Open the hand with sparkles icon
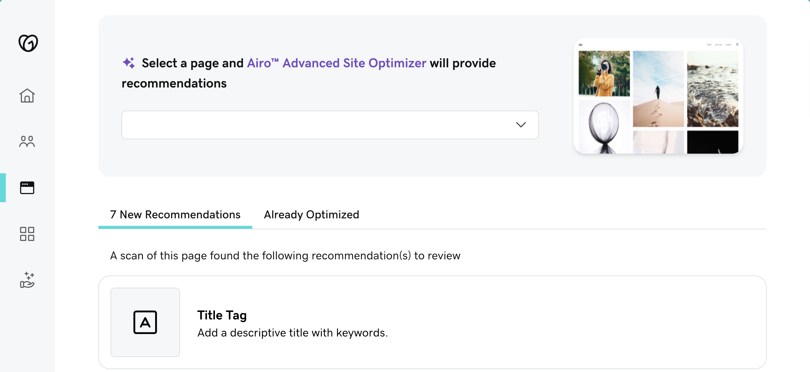This screenshot has width=810, height=372. [27, 280]
